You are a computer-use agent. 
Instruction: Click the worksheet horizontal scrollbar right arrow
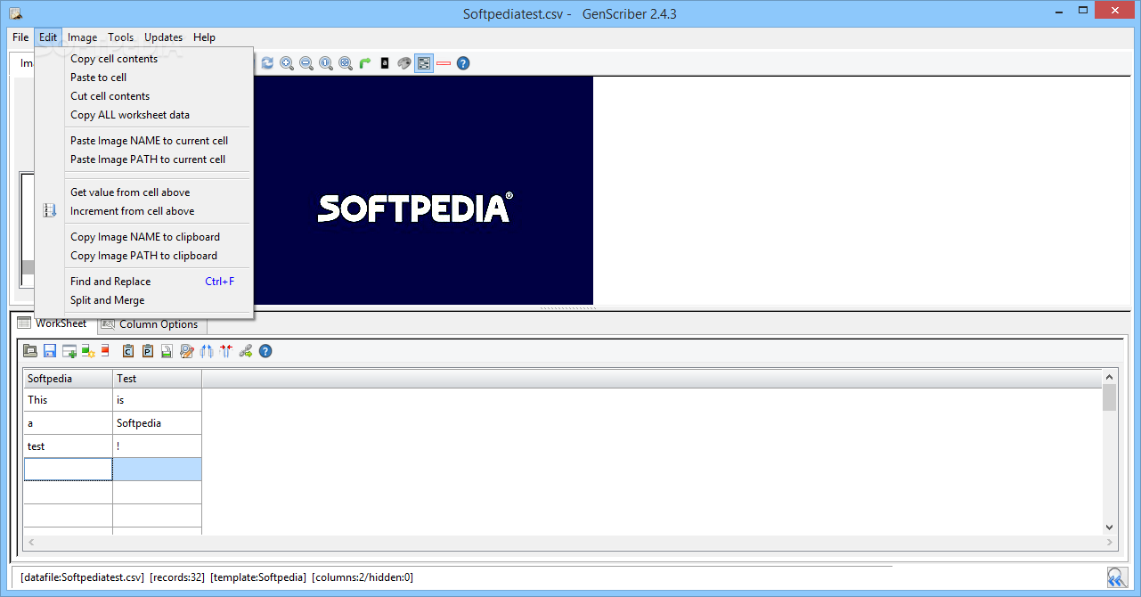pos(1110,542)
